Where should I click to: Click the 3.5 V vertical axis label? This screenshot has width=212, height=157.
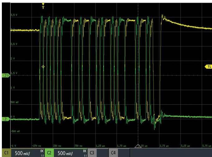(15, 15)
